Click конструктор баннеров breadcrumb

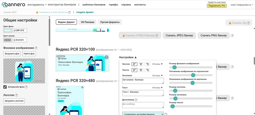click(62, 5)
